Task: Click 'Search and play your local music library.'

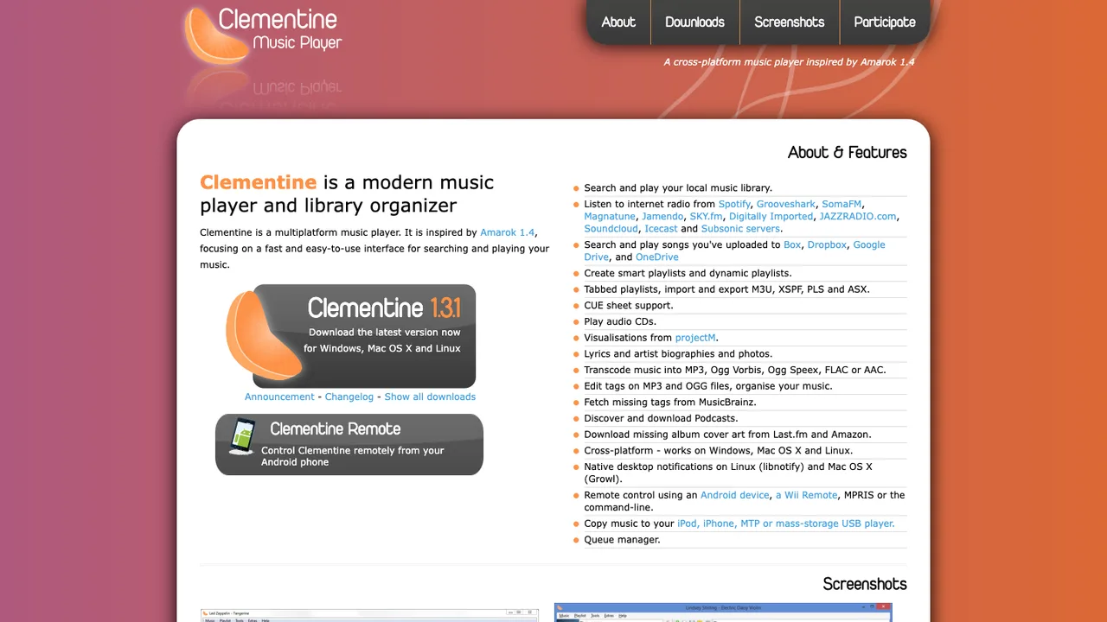Action: [678, 187]
